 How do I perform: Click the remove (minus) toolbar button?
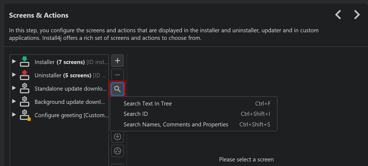(x=117, y=75)
